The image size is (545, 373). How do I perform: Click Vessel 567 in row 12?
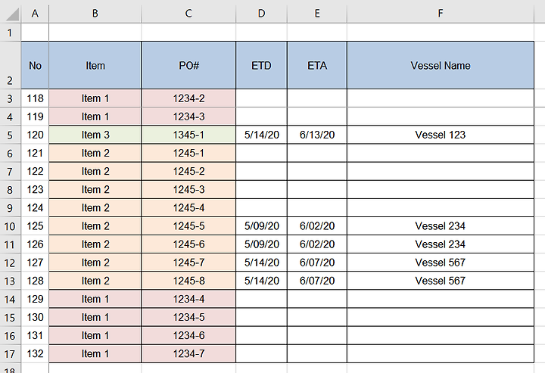[x=440, y=263]
